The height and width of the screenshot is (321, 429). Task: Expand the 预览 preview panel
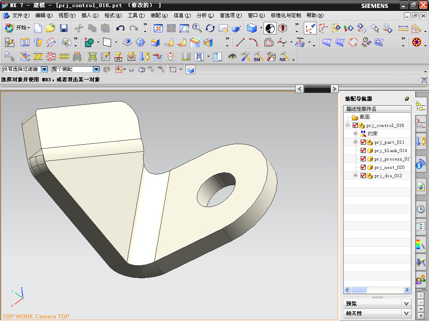coord(406,303)
